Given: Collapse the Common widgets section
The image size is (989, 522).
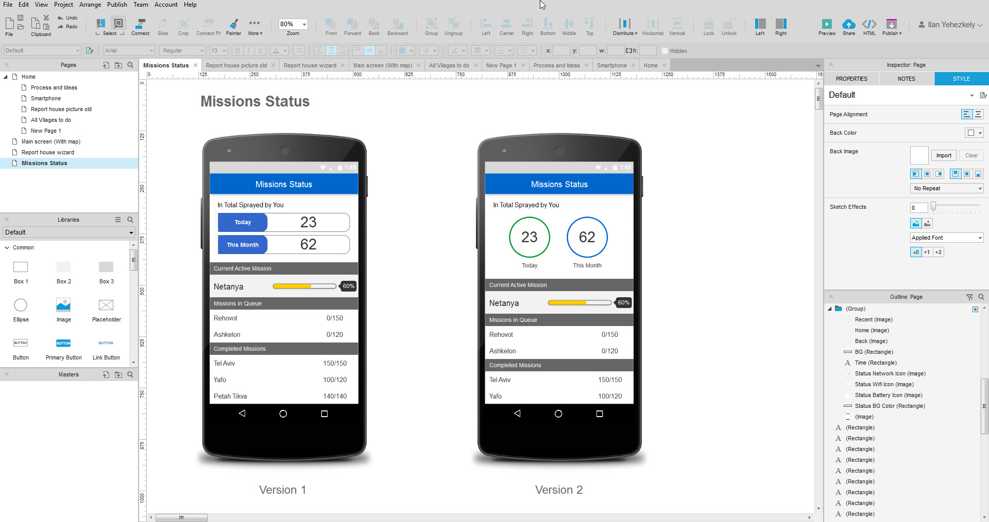Looking at the screenshot, I should point(7,247).
